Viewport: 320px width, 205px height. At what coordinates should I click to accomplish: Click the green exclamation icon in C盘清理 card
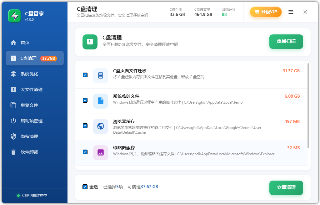click(90, 42)
